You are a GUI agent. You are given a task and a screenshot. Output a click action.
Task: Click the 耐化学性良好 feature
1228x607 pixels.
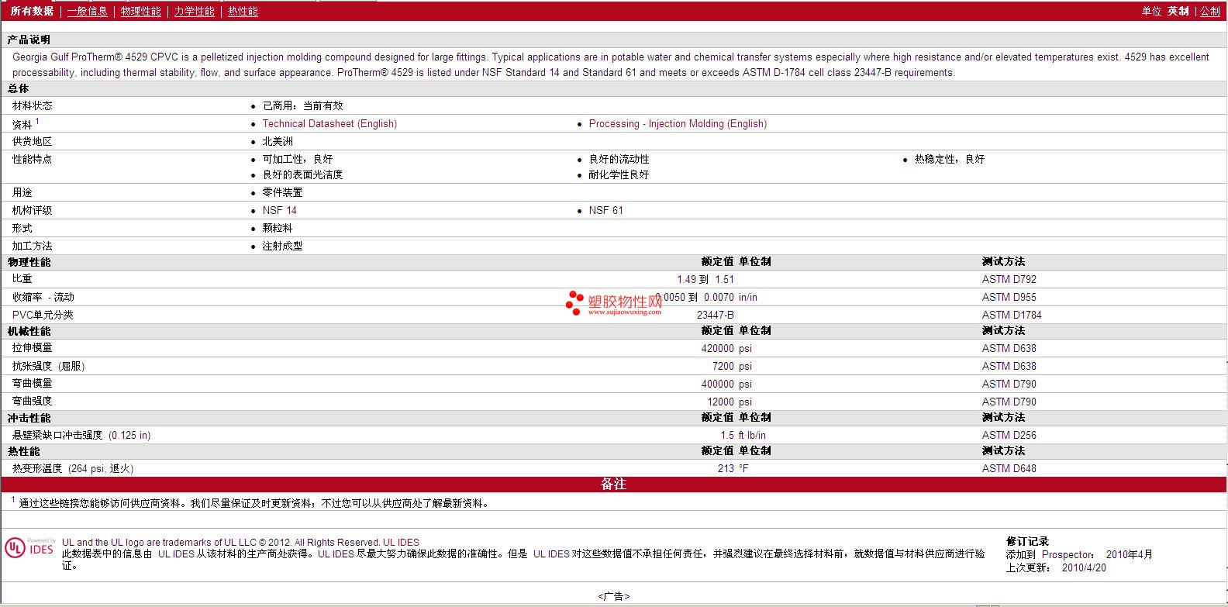coord(619,174)
